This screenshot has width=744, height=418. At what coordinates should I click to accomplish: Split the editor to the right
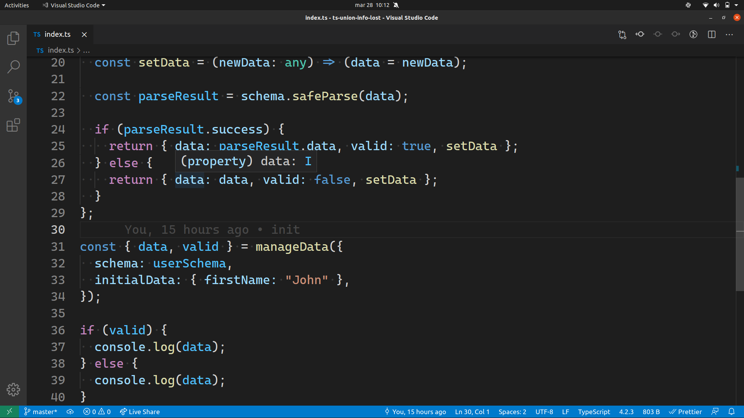pos(711,34)
